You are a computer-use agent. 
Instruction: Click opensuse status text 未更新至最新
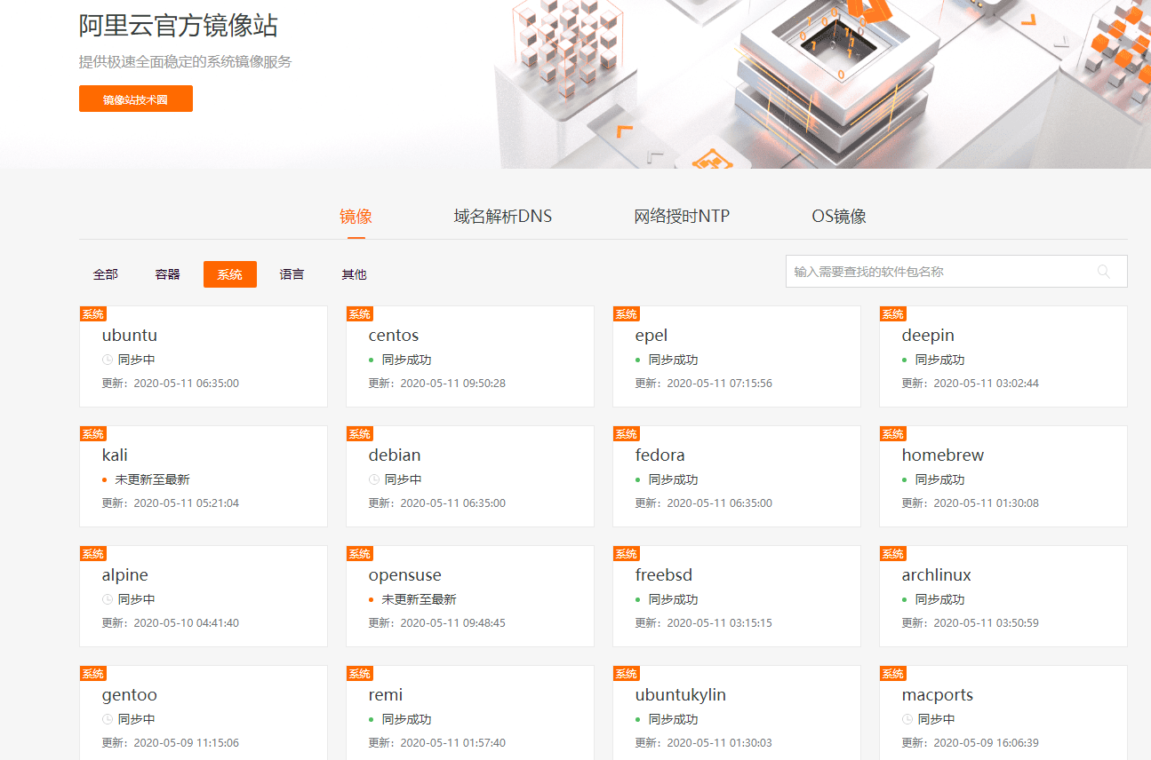[x=419, y=599]
